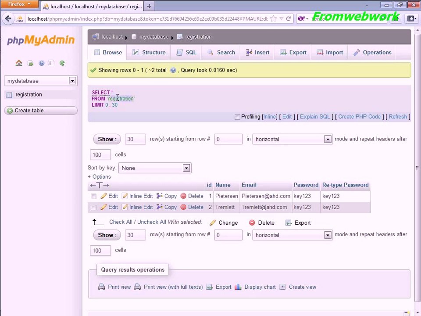This screenshot has width=421, height=316.
Task: Open the Import tab
Action: click(x=330, y=52)
